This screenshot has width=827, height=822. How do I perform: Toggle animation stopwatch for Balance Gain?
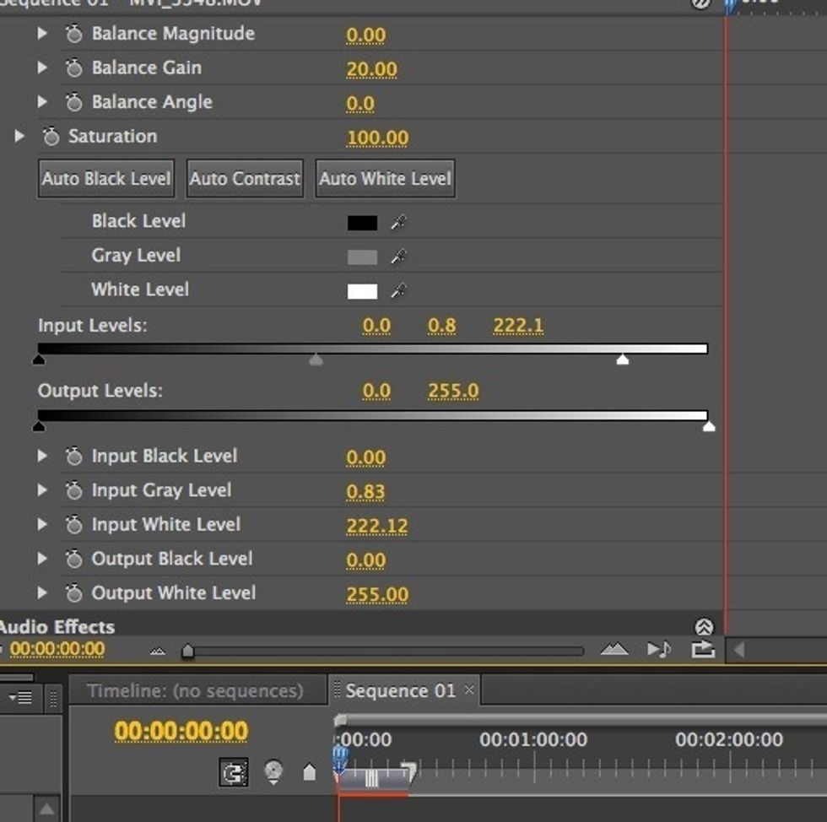coord(74,68)
